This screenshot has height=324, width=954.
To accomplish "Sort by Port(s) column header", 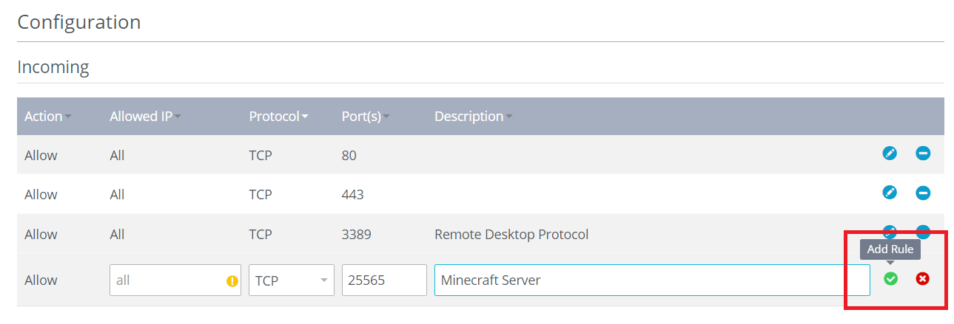I will point(366,117).
